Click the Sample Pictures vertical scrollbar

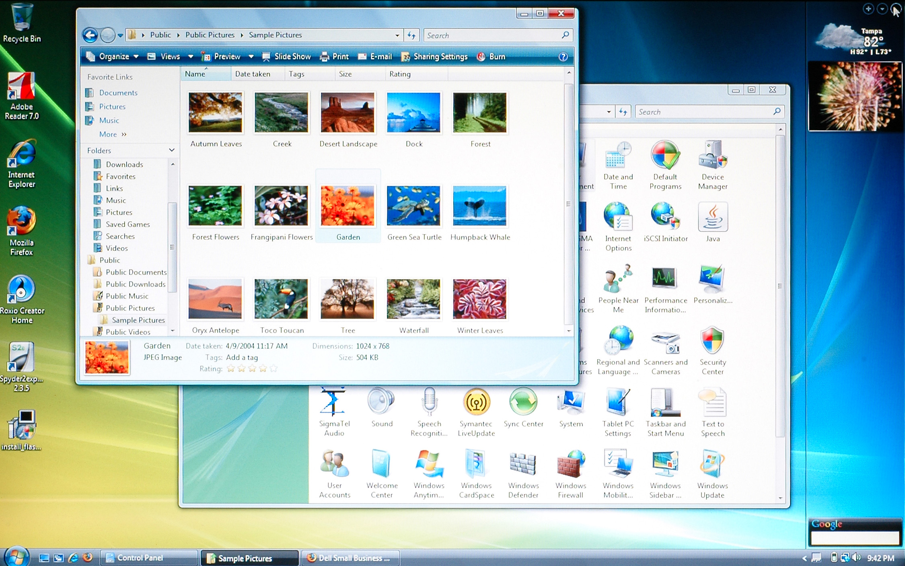click(568, 204)
